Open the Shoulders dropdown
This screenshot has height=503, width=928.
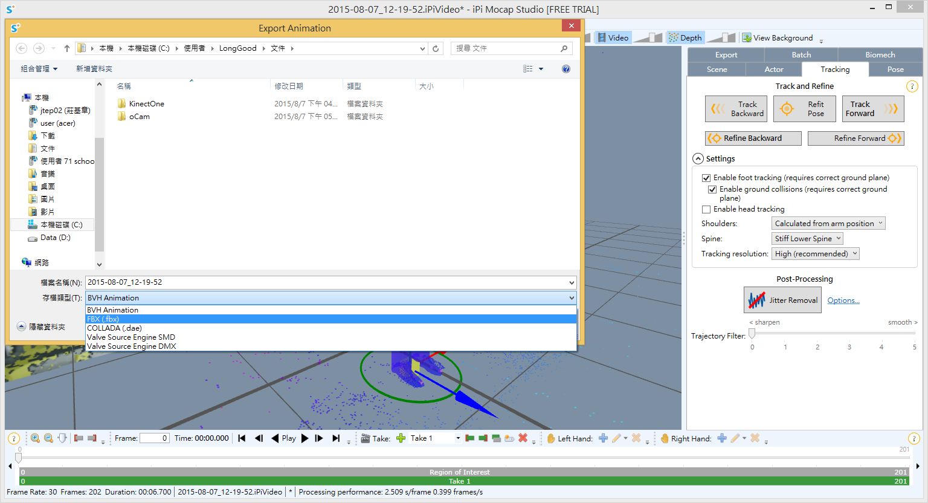tap(828, 224)
